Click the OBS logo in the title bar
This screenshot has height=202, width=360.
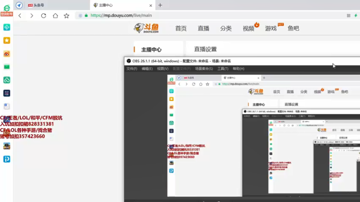point(129,61)
